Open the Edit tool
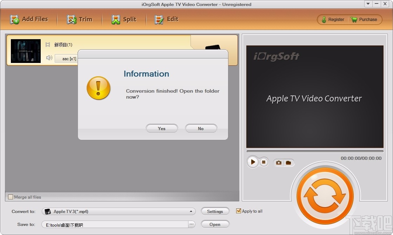This screenshot has width=393, height=235. [x=166, y=19]
